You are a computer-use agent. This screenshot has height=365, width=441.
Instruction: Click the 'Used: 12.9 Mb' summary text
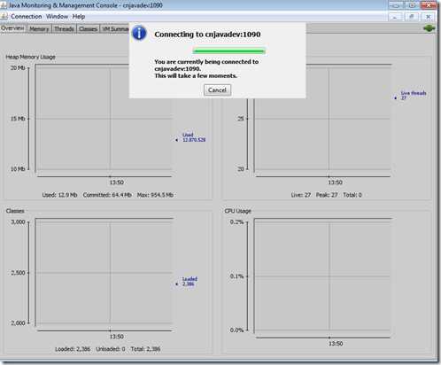tap(59, 195)
